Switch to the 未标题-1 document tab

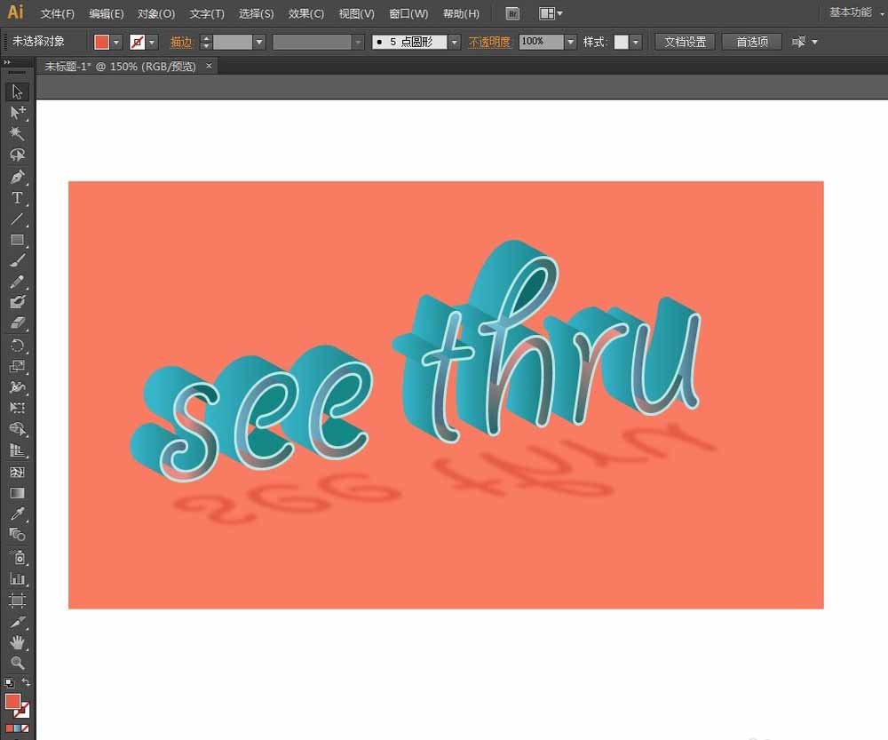tap(120, 67)
